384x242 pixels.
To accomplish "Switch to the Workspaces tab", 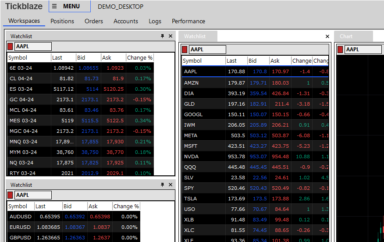I will tap(24, 21).
